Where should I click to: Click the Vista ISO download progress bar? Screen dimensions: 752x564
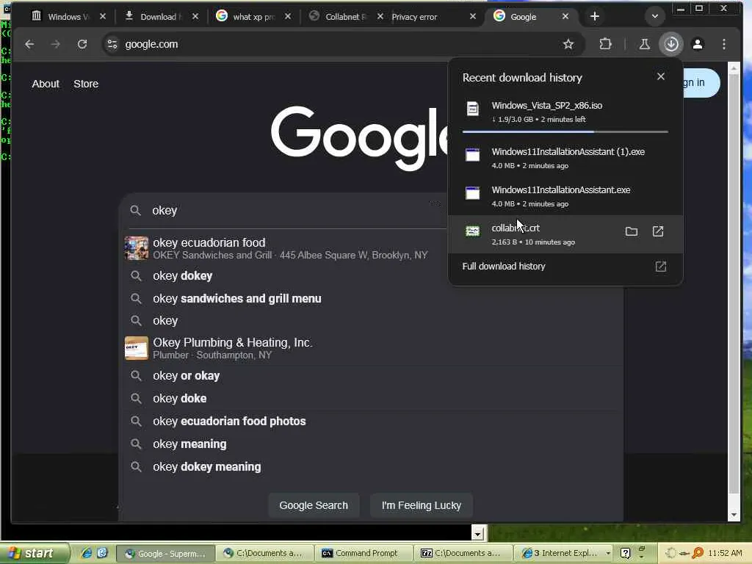565,131
